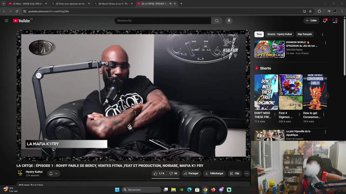The width and height of the screenshot is (346, 194).
Task: Click the Windows taskbar Rechercher box
Action: [141, 190]
